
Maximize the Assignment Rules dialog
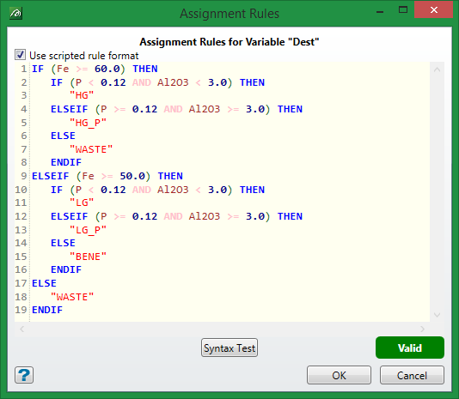pos(403,10)
